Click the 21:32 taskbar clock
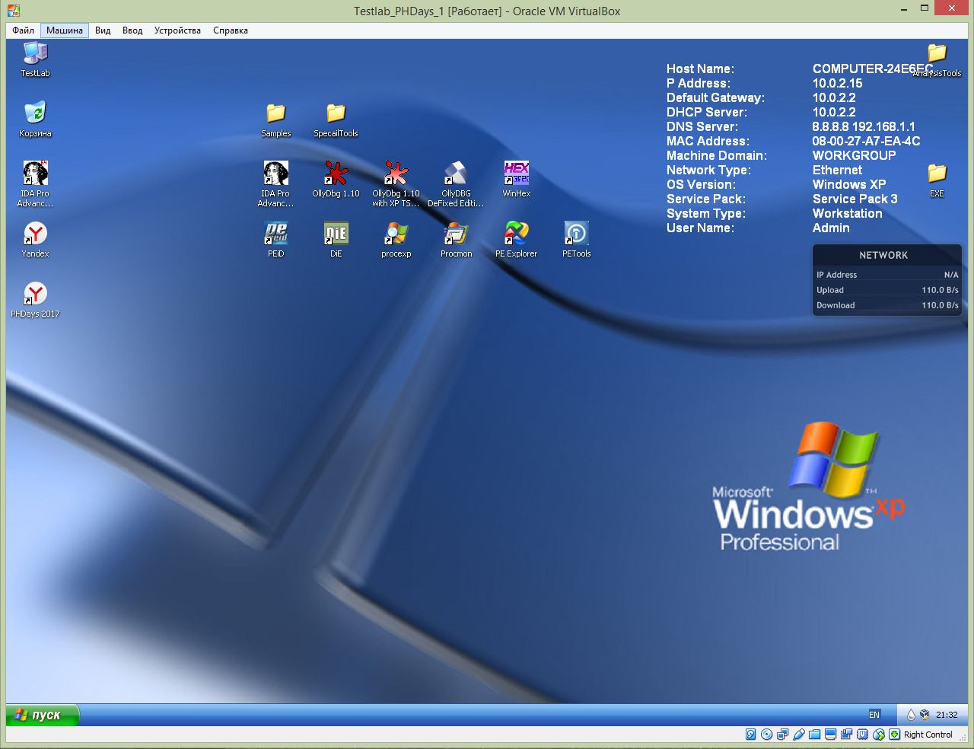The height and width of the screenshot is (749, 974). (947, 715)
